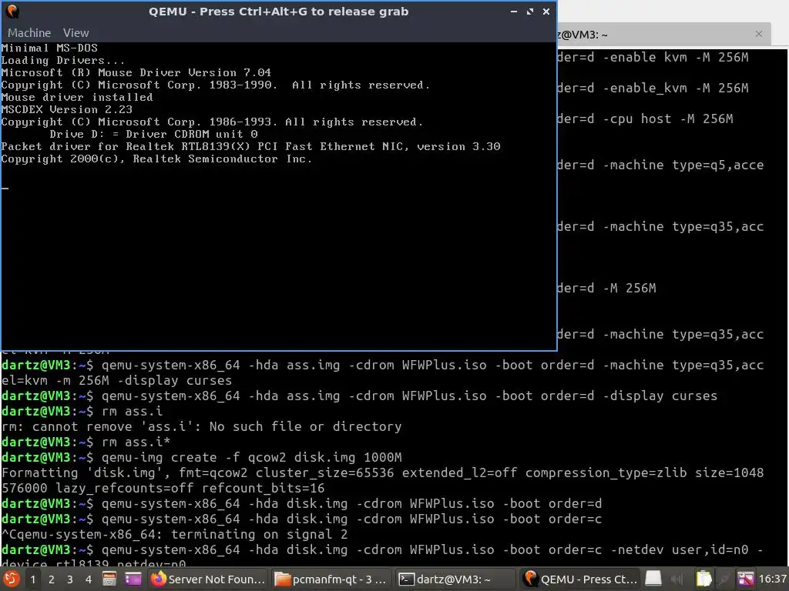Click the 'Minimal MS-DOS' line in QEMU

point(49,48)
